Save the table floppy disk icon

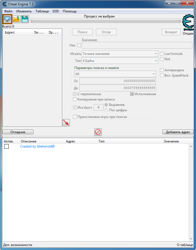click(25, 19)
